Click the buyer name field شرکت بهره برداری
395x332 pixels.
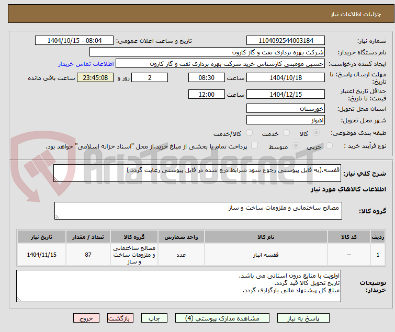(207, 52)
